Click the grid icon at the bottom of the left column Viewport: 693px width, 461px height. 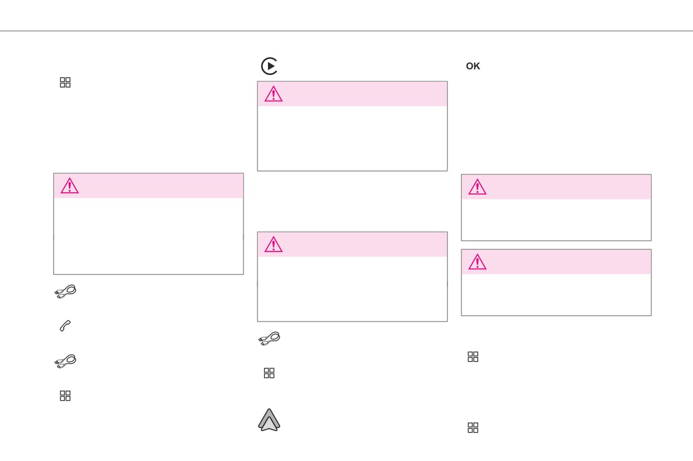[x=65, y=396]
